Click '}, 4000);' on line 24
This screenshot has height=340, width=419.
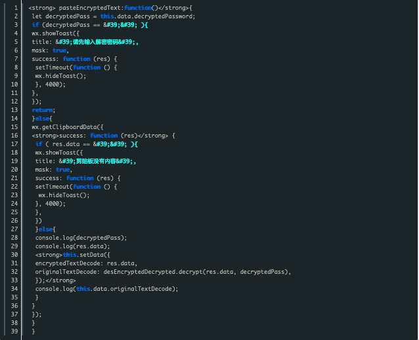(51, 204)
